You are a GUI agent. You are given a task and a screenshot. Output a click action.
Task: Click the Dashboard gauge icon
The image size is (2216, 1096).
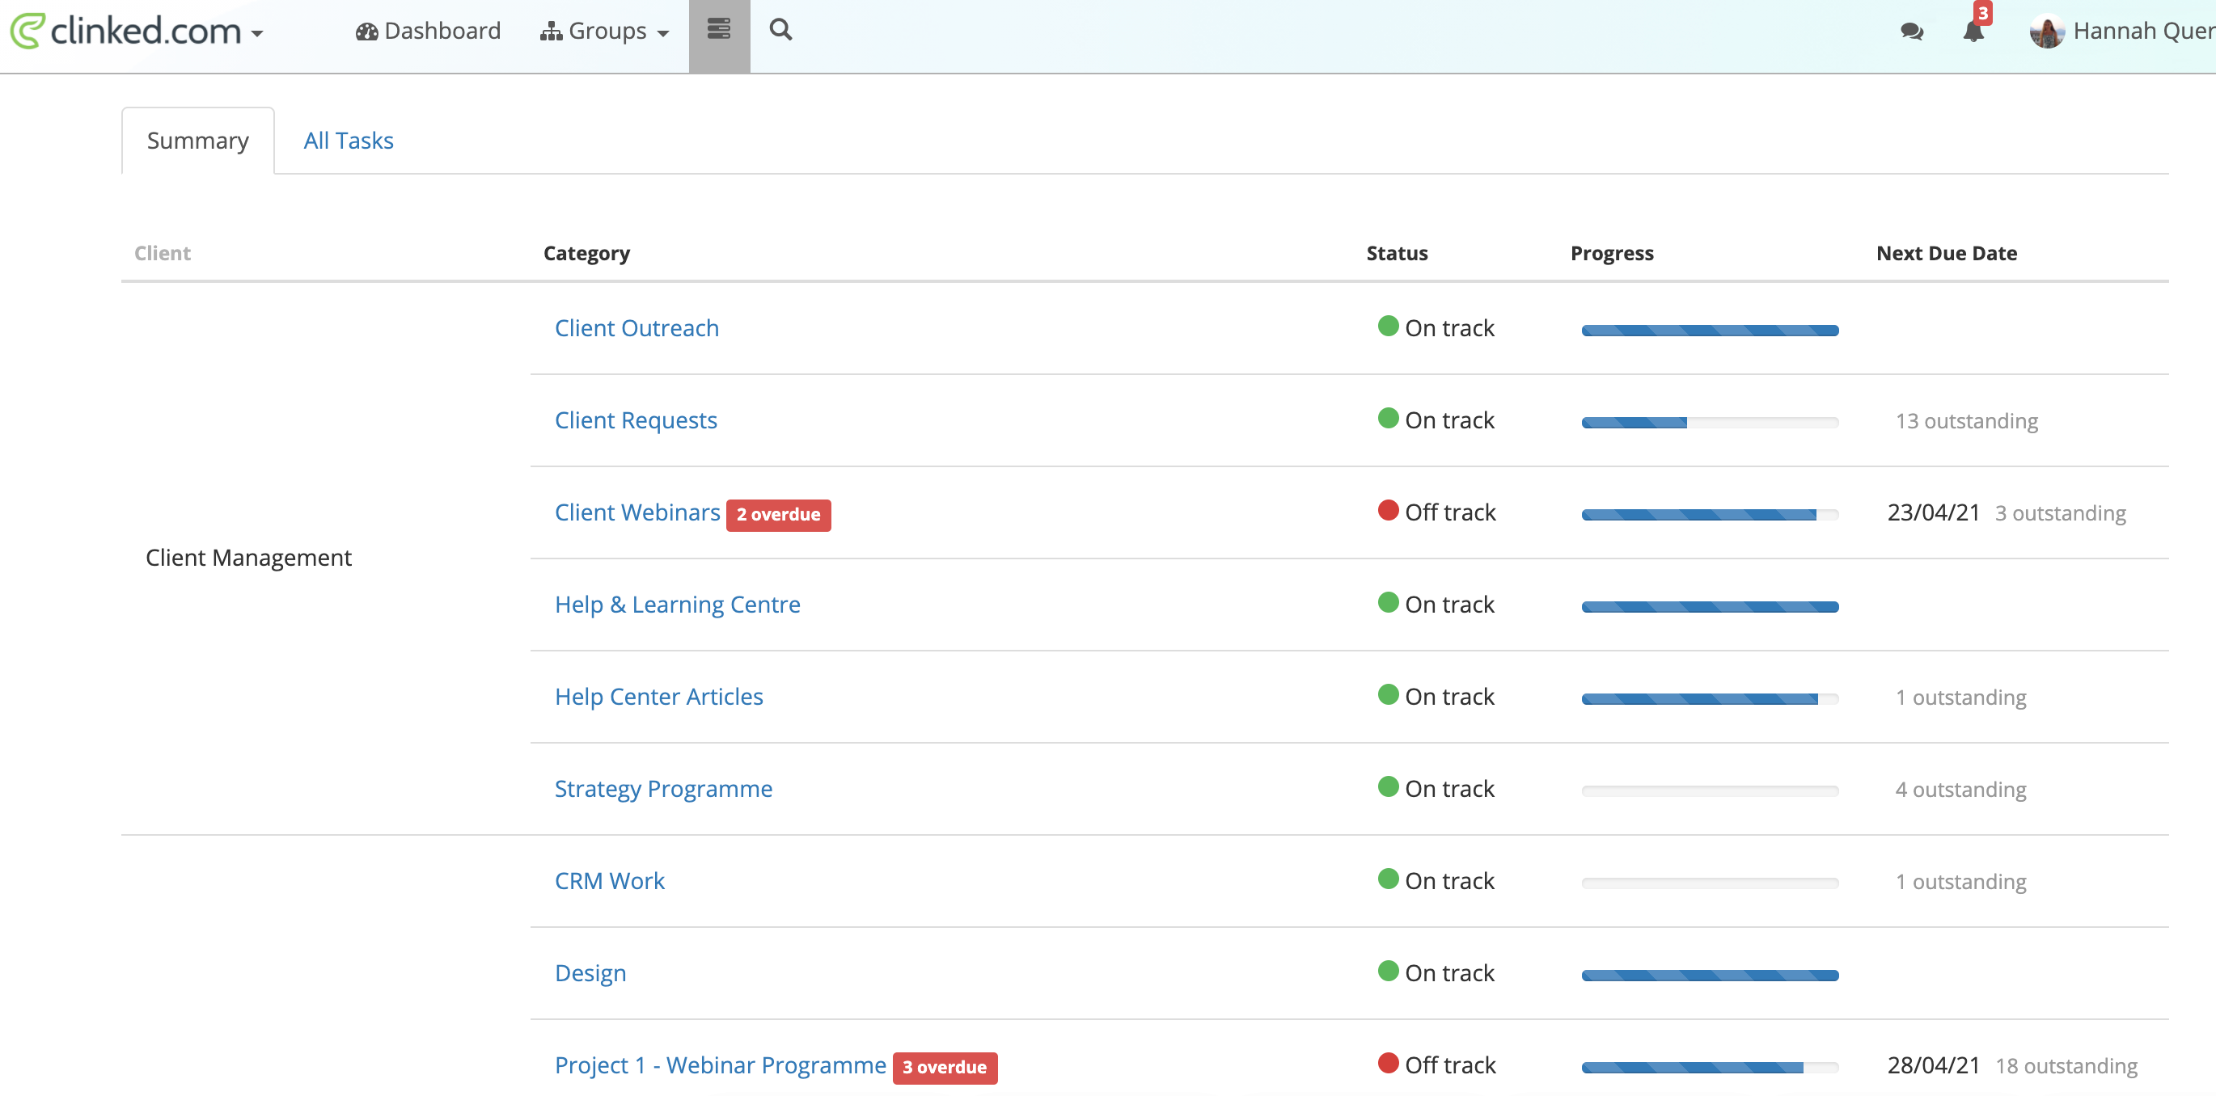pyautogui.click(x=367, y=32)
